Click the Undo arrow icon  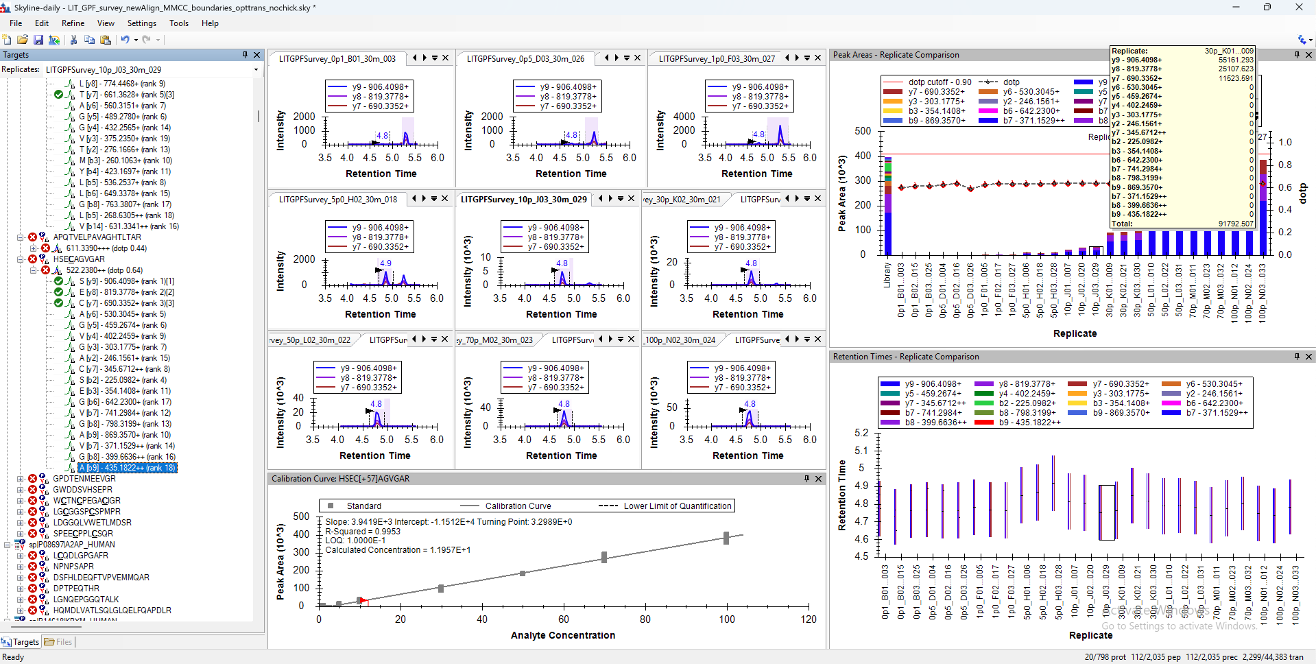tap(125, 40)
